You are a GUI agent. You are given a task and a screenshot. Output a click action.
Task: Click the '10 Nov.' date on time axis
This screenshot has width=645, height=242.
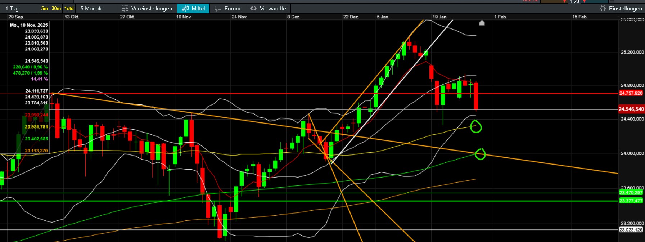click(184, 17)
